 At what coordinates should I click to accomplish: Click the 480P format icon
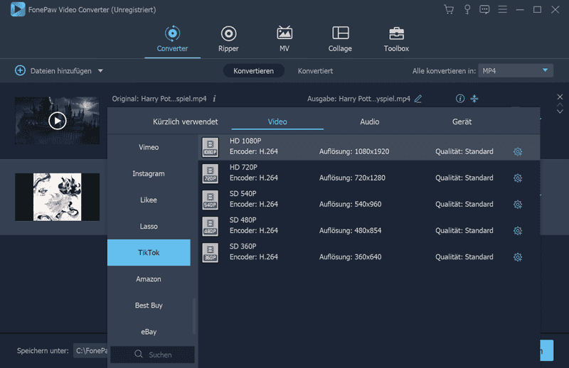211,227
